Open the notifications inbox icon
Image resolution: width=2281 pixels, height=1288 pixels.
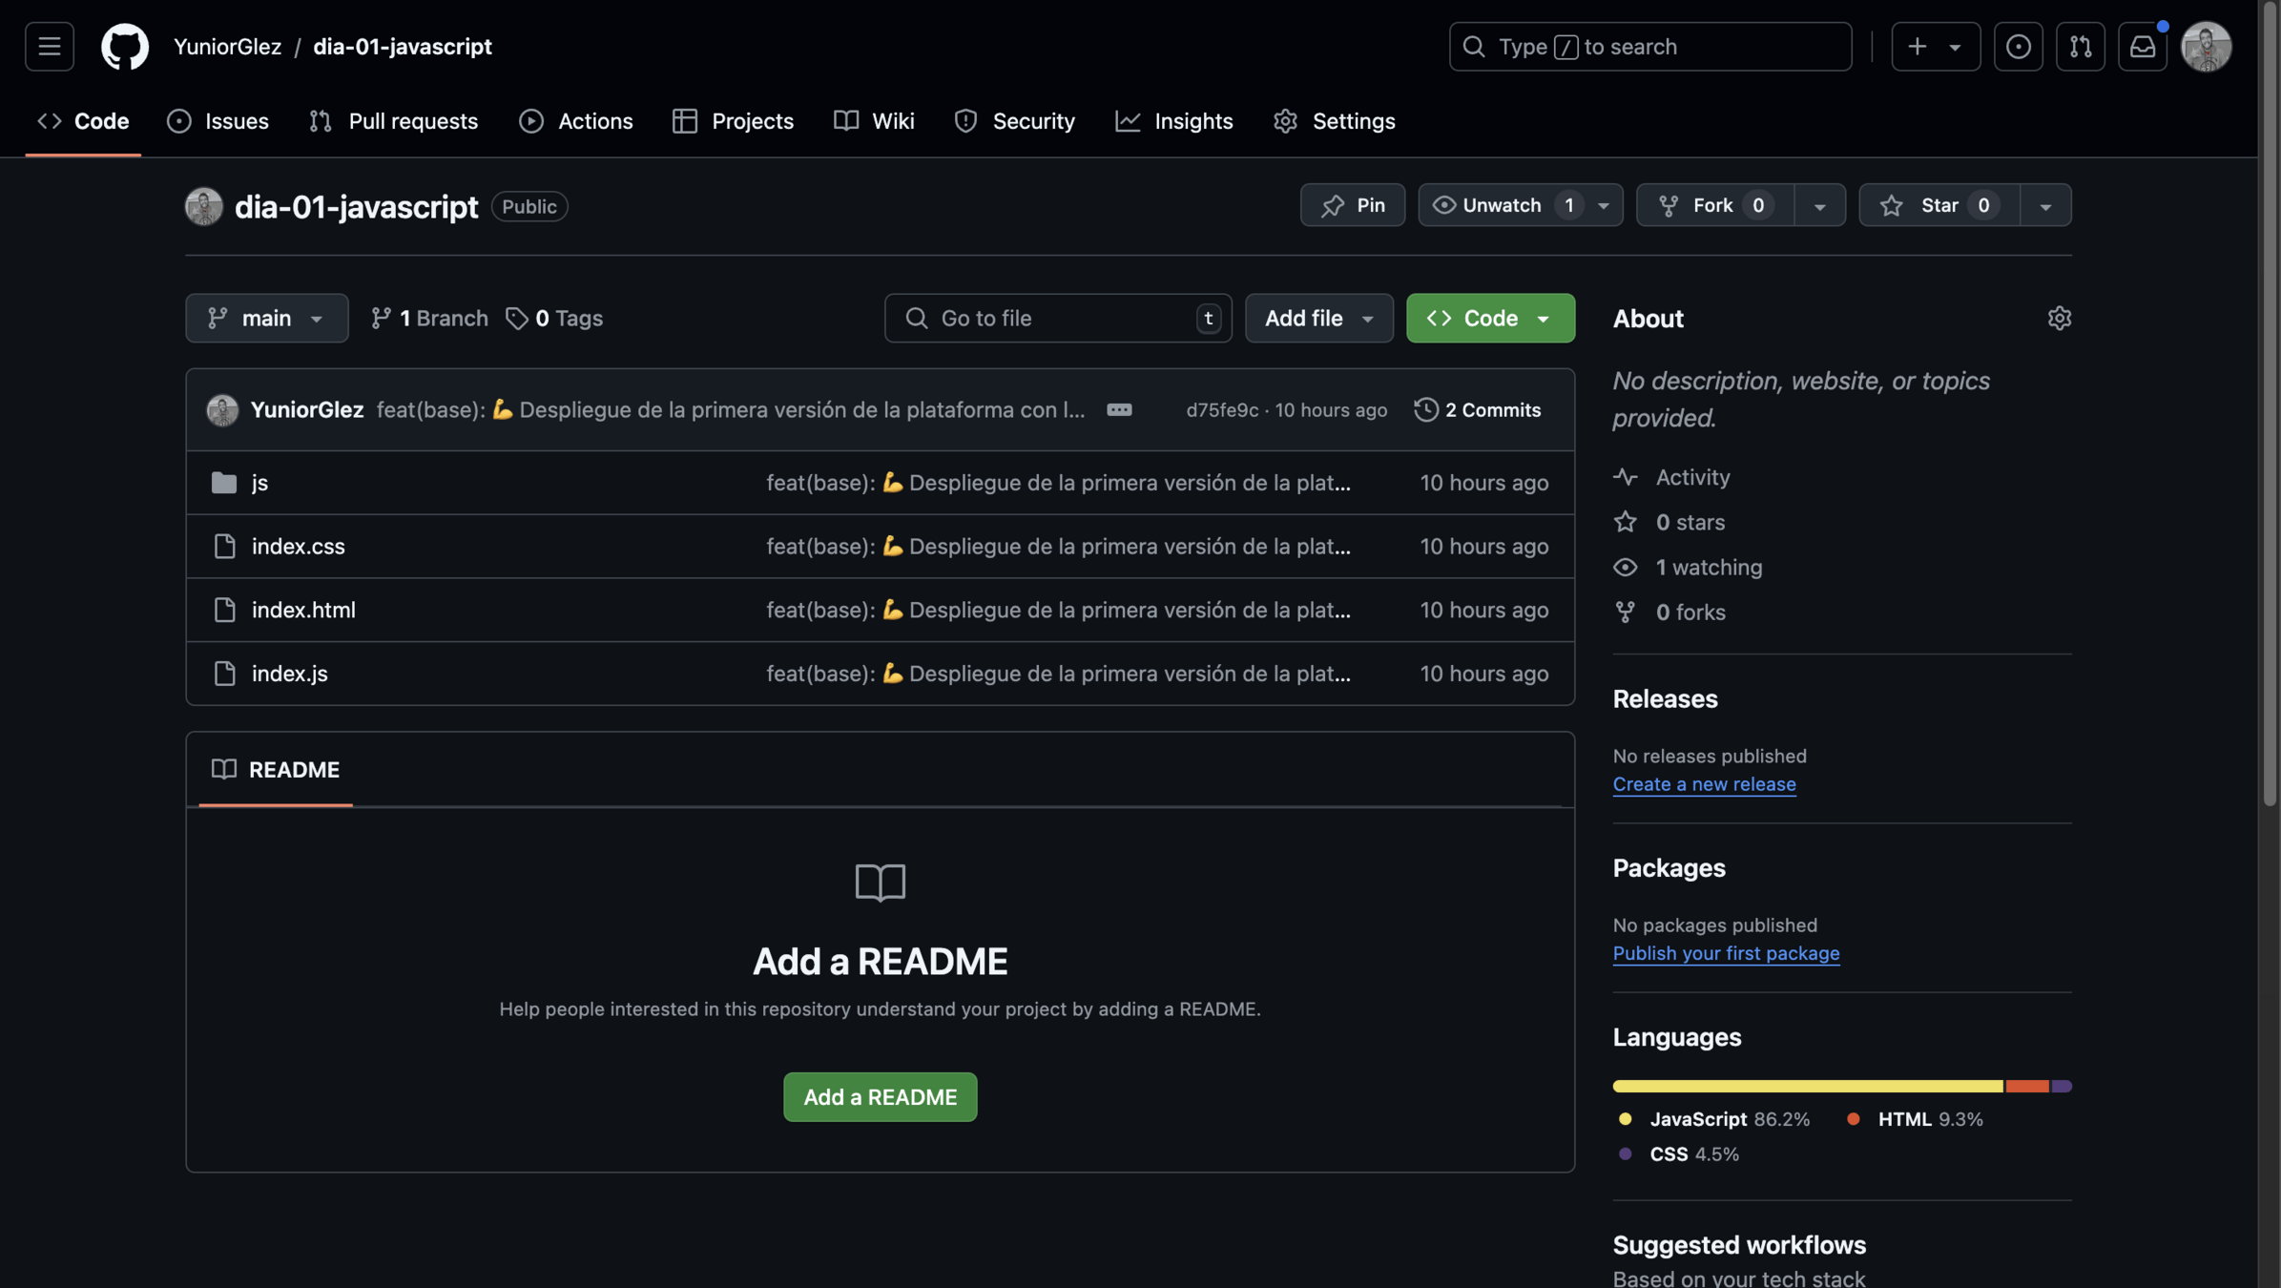2142,46
